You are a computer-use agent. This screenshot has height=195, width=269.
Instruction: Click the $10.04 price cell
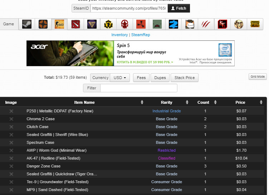[241, 158]
